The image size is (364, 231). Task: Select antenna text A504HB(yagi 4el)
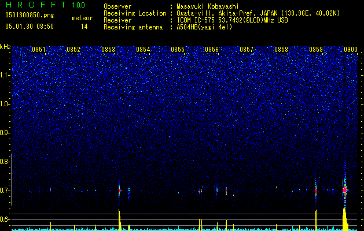204,27
